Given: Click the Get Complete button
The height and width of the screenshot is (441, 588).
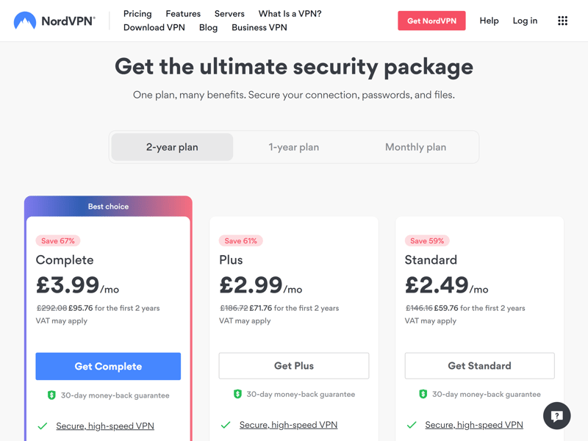Looking at the screenshot, I should pos(108,366).
